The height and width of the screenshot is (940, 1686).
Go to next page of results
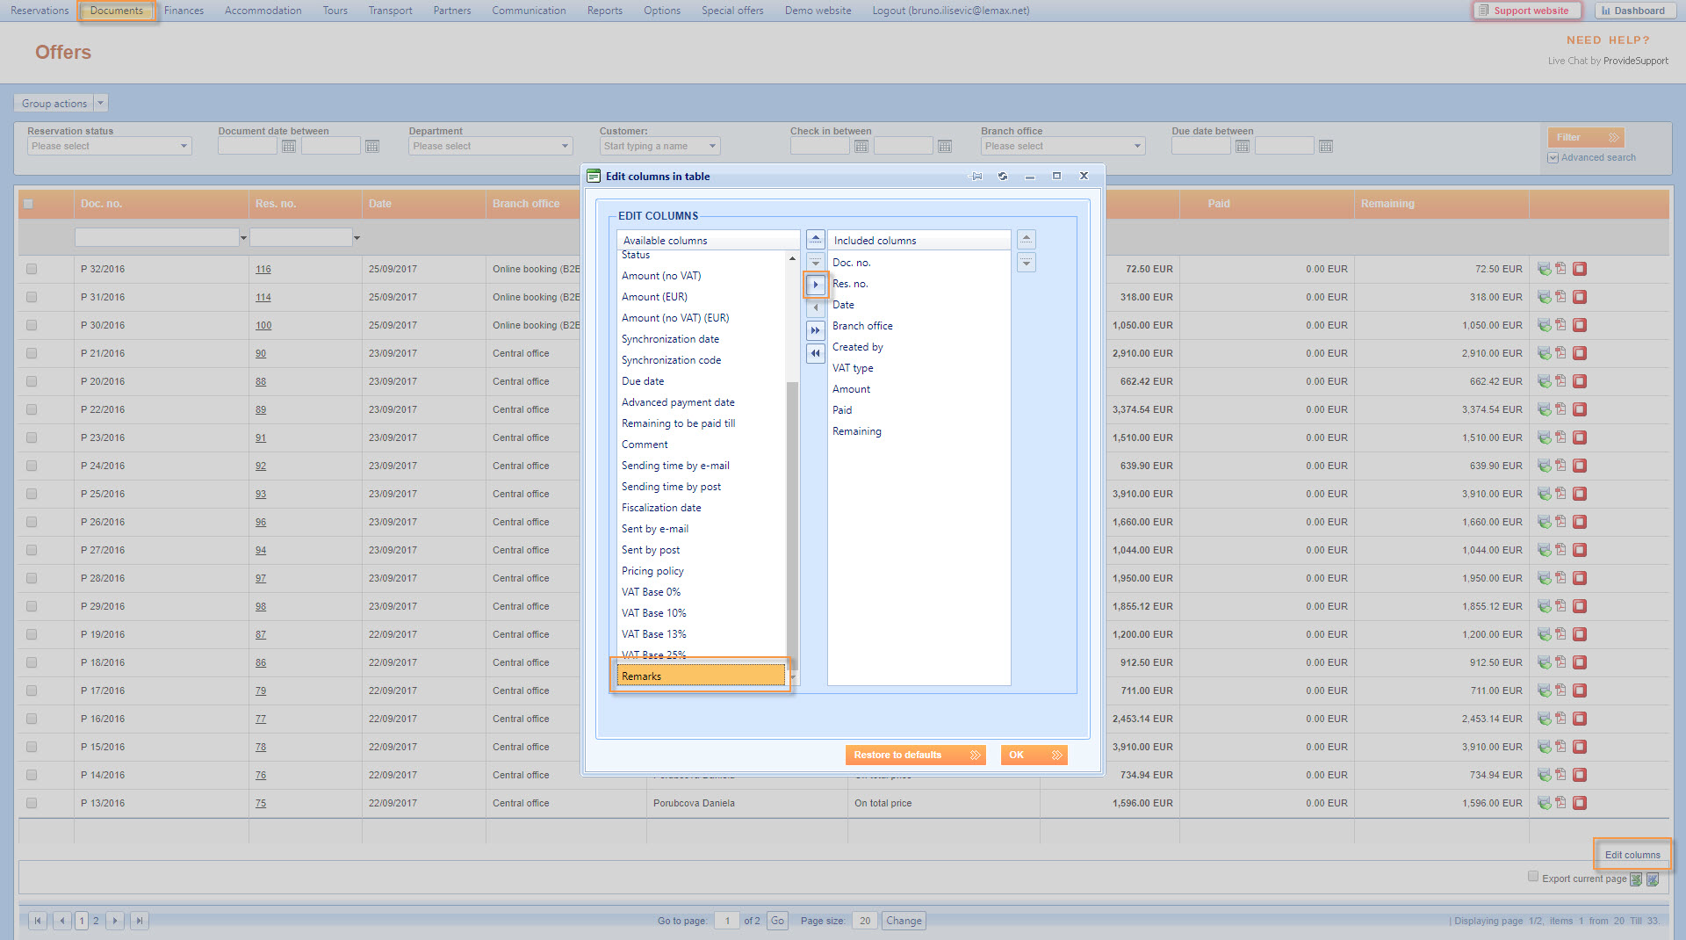pos(115,921)
